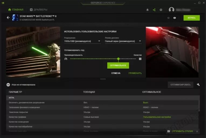This screenshot has width=206, height=138.
Task: Click the Star Wars Battlefront II game icon
Action: (15, 18)
